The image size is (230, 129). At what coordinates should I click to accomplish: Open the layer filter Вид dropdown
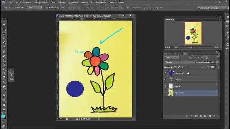coord(171,58)
